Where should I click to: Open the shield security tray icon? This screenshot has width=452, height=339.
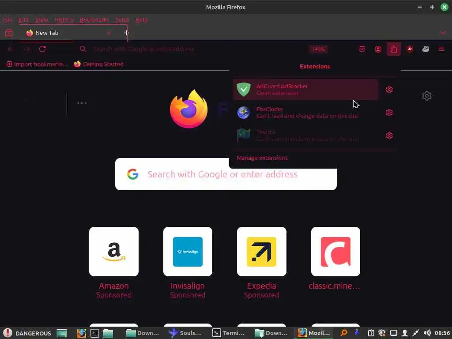tap(382, 333)
